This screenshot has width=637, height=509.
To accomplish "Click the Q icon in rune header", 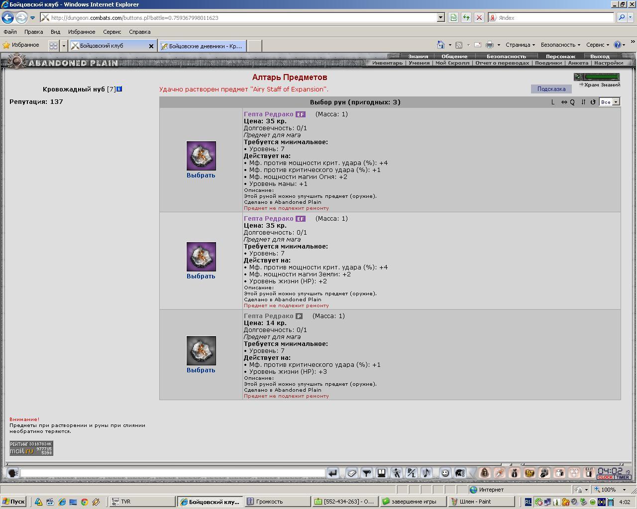I will (572, 102).
